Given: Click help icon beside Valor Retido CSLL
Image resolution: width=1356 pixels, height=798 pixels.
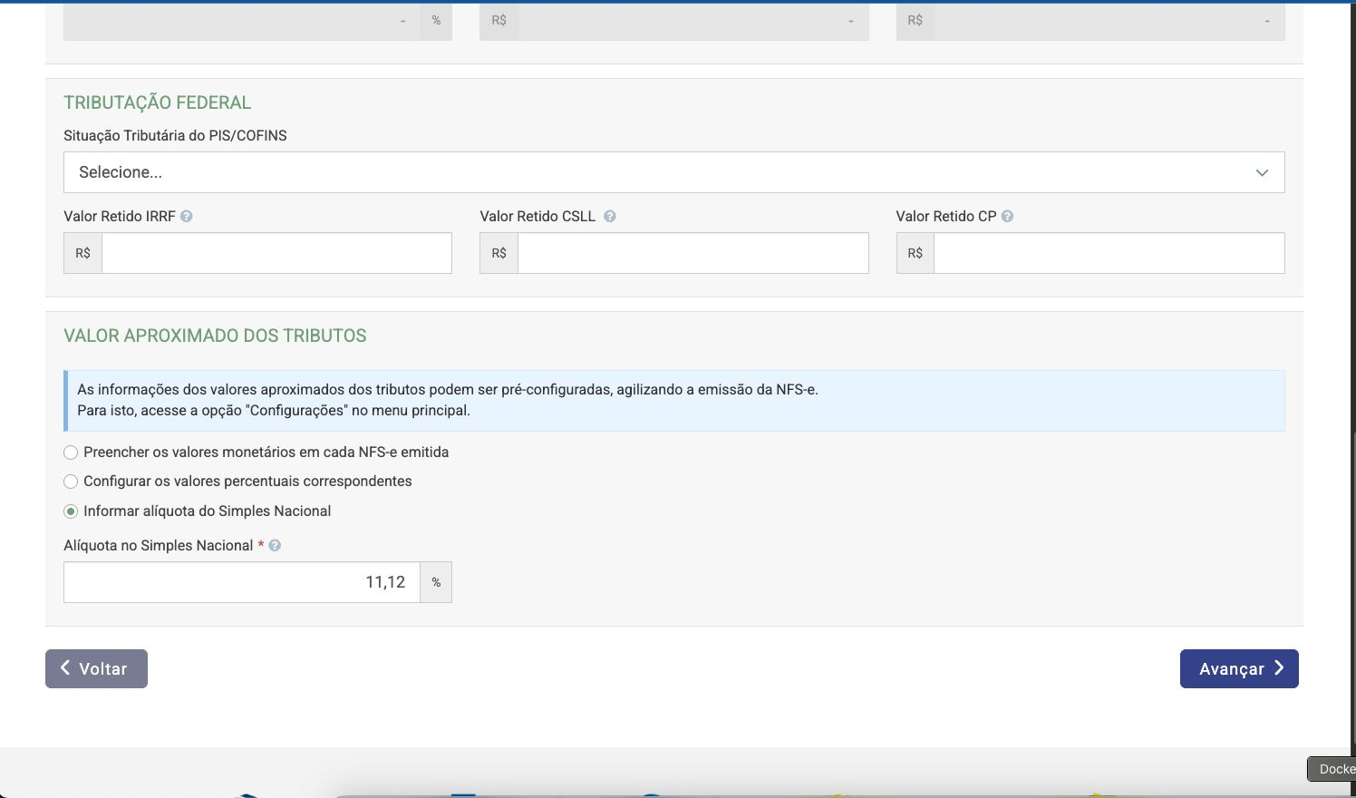Looking at the screenshot, I should point(610,217).
